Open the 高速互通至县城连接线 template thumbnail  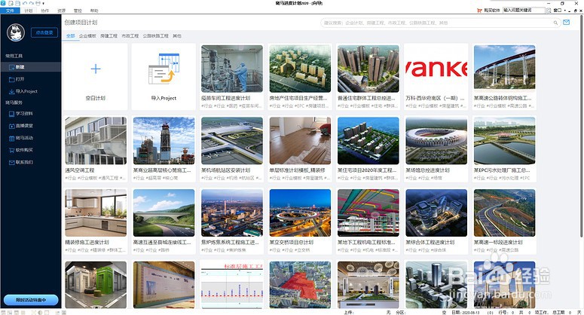pyautogui.click(x=164, y=213)
